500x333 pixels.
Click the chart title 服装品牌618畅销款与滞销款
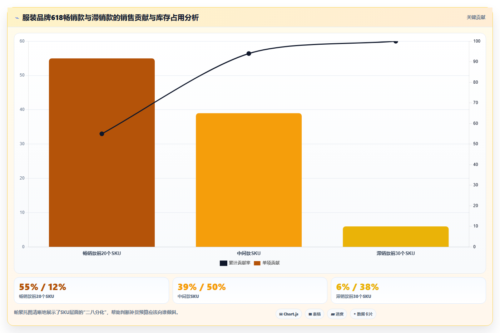point(110,18)
